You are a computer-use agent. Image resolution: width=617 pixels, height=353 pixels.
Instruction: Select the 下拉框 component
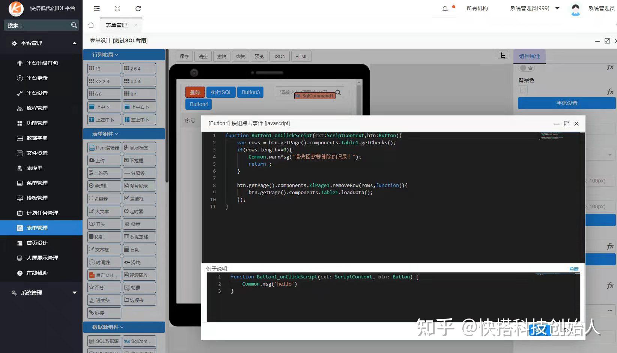tap(139, 160)
